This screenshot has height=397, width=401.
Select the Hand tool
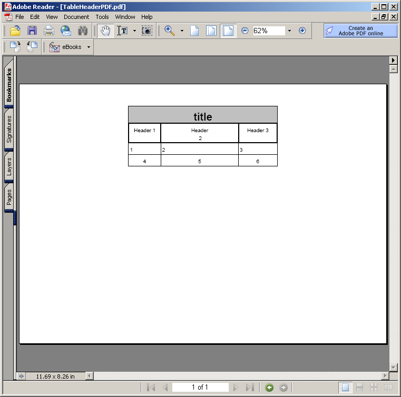click(105, 31)
